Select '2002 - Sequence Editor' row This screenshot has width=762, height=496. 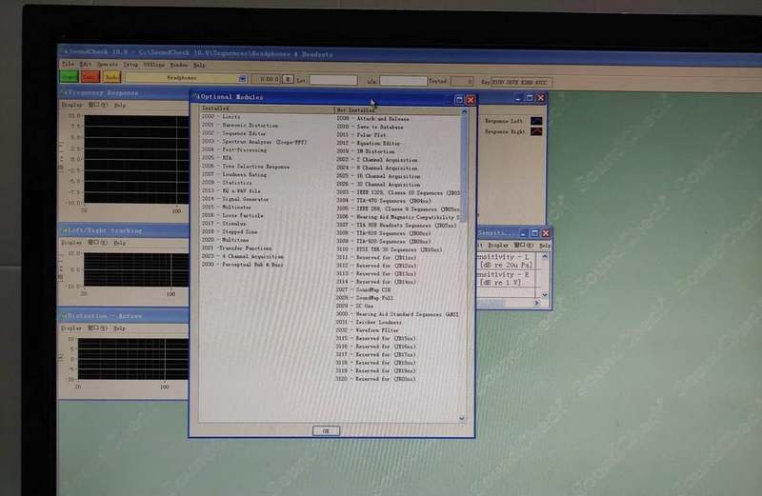(233, 133)
